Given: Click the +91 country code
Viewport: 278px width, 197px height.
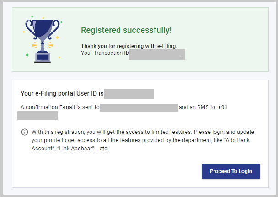Looking at the screenshot, I should click(223, 107).
